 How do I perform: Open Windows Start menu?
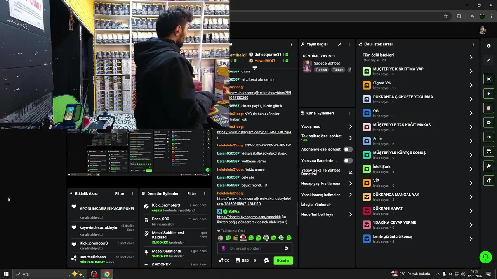6,274
